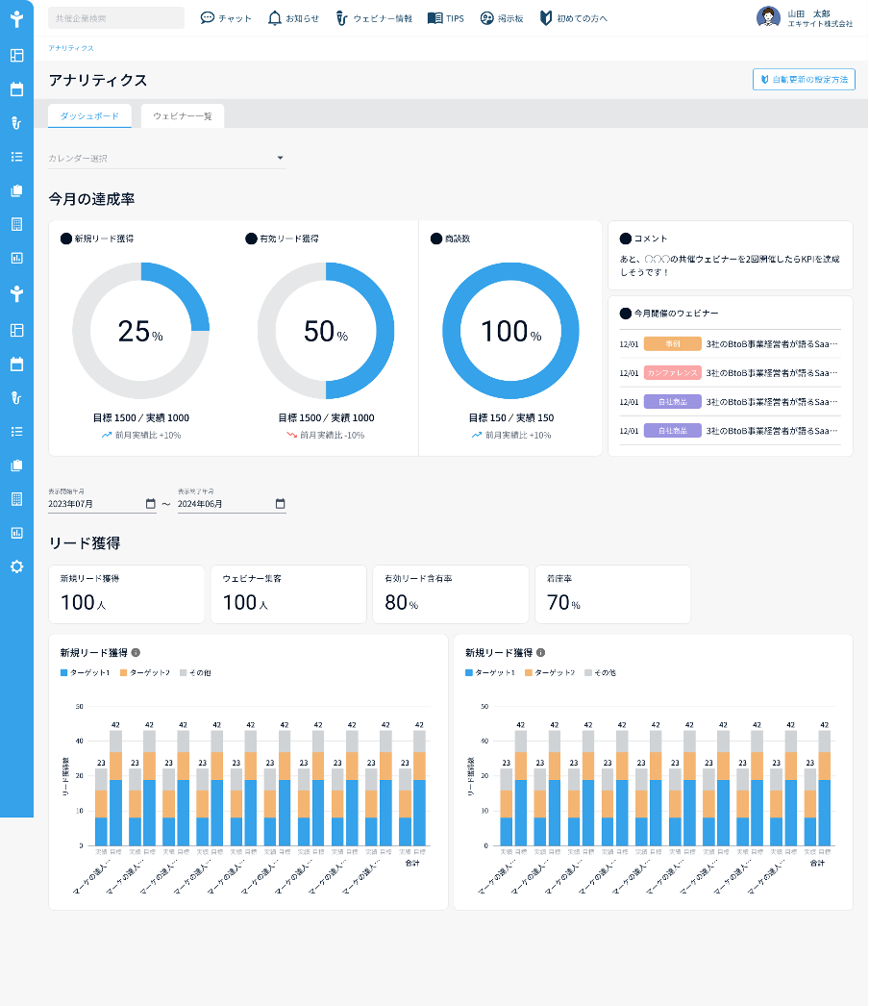Image resolution: width=869 pixels, height=1006 pixels.
Task: Click the auto-update settings guide button
Action: coord(804,80)
